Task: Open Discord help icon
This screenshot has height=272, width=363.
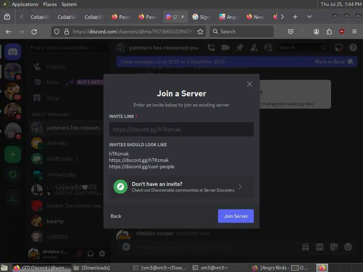Action: coord(353,47)
